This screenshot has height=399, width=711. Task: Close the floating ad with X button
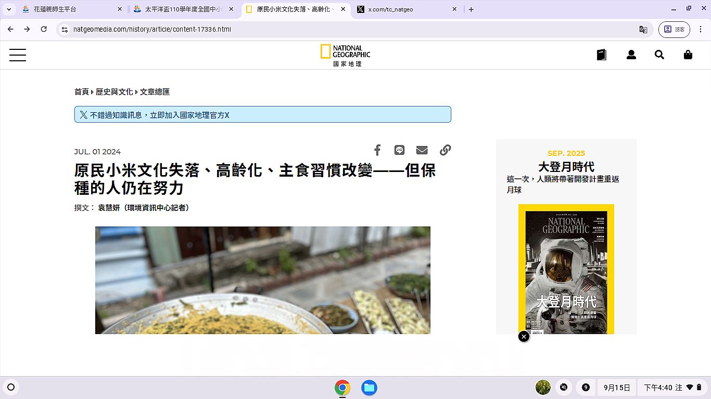(524, 337)
